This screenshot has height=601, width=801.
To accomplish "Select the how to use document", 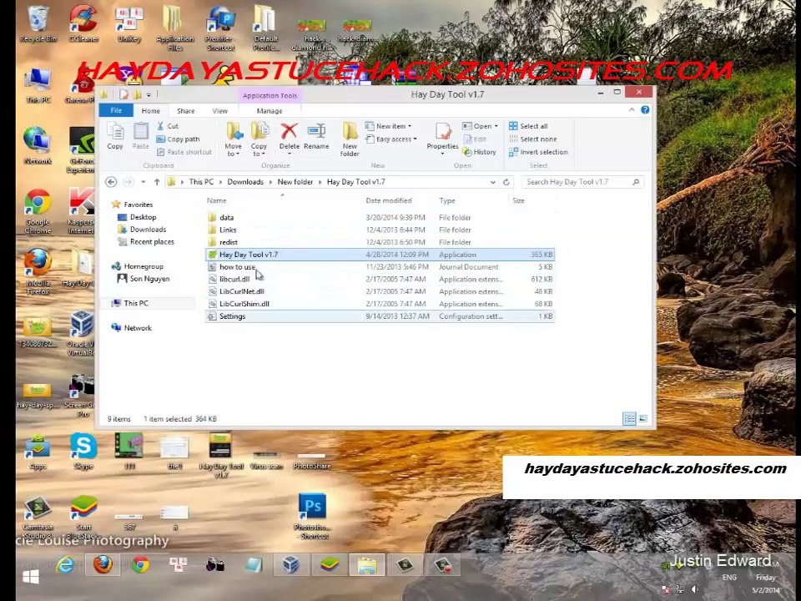I will pyautogui.click(x=380, y=267).
